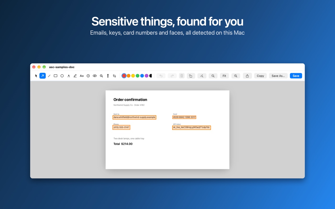The image size is (335, 209).
Task: Open the share menu
Action: tap(247, 76)
